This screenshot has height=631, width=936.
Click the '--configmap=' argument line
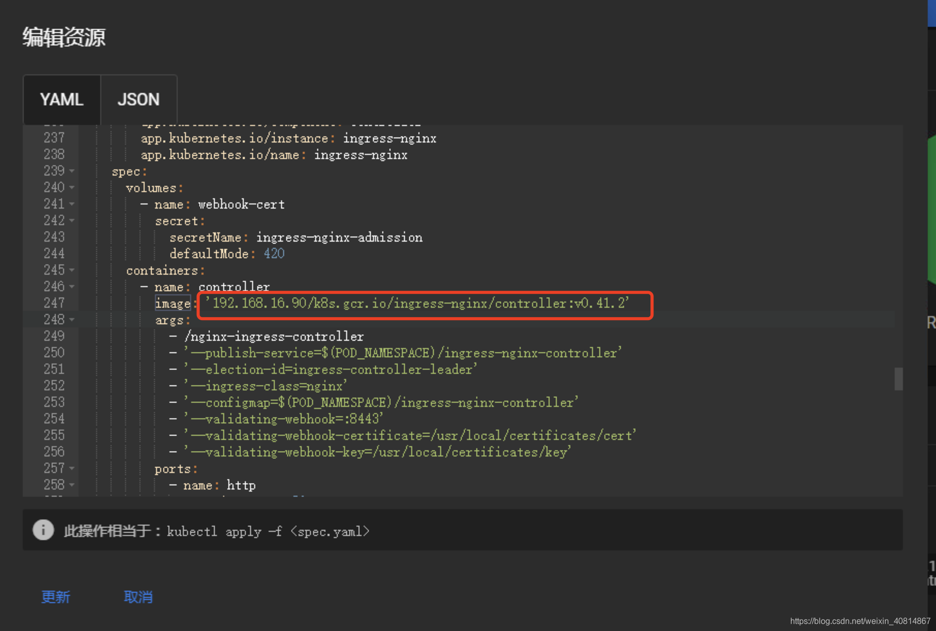pos(381,402)
